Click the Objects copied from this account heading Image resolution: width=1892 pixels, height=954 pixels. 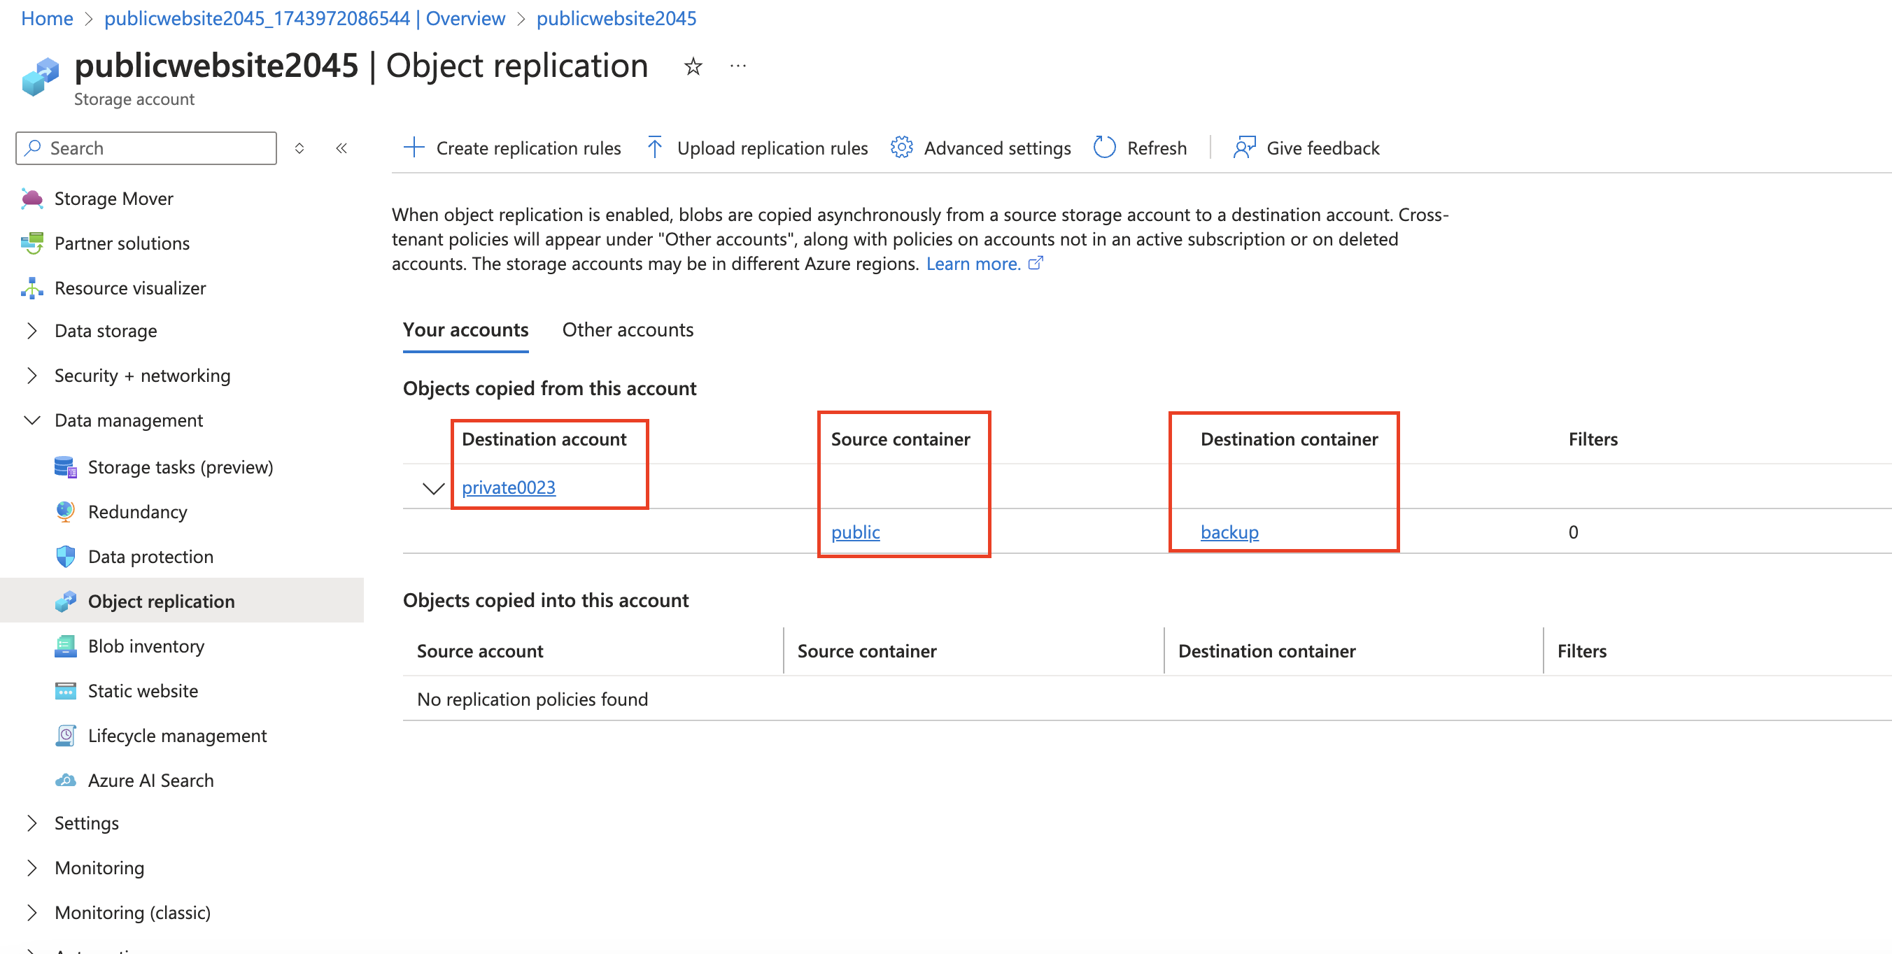point(549,388)
